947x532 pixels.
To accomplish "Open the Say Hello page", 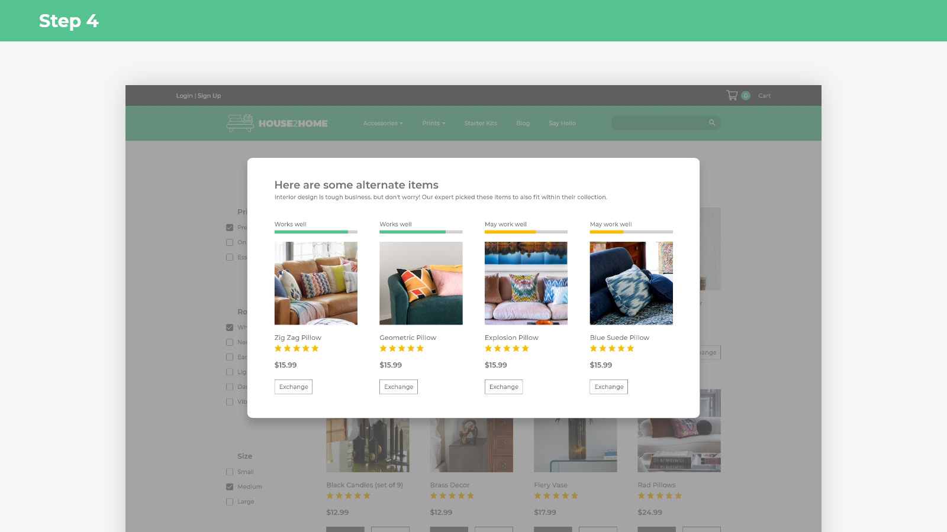I will (562, 124).
